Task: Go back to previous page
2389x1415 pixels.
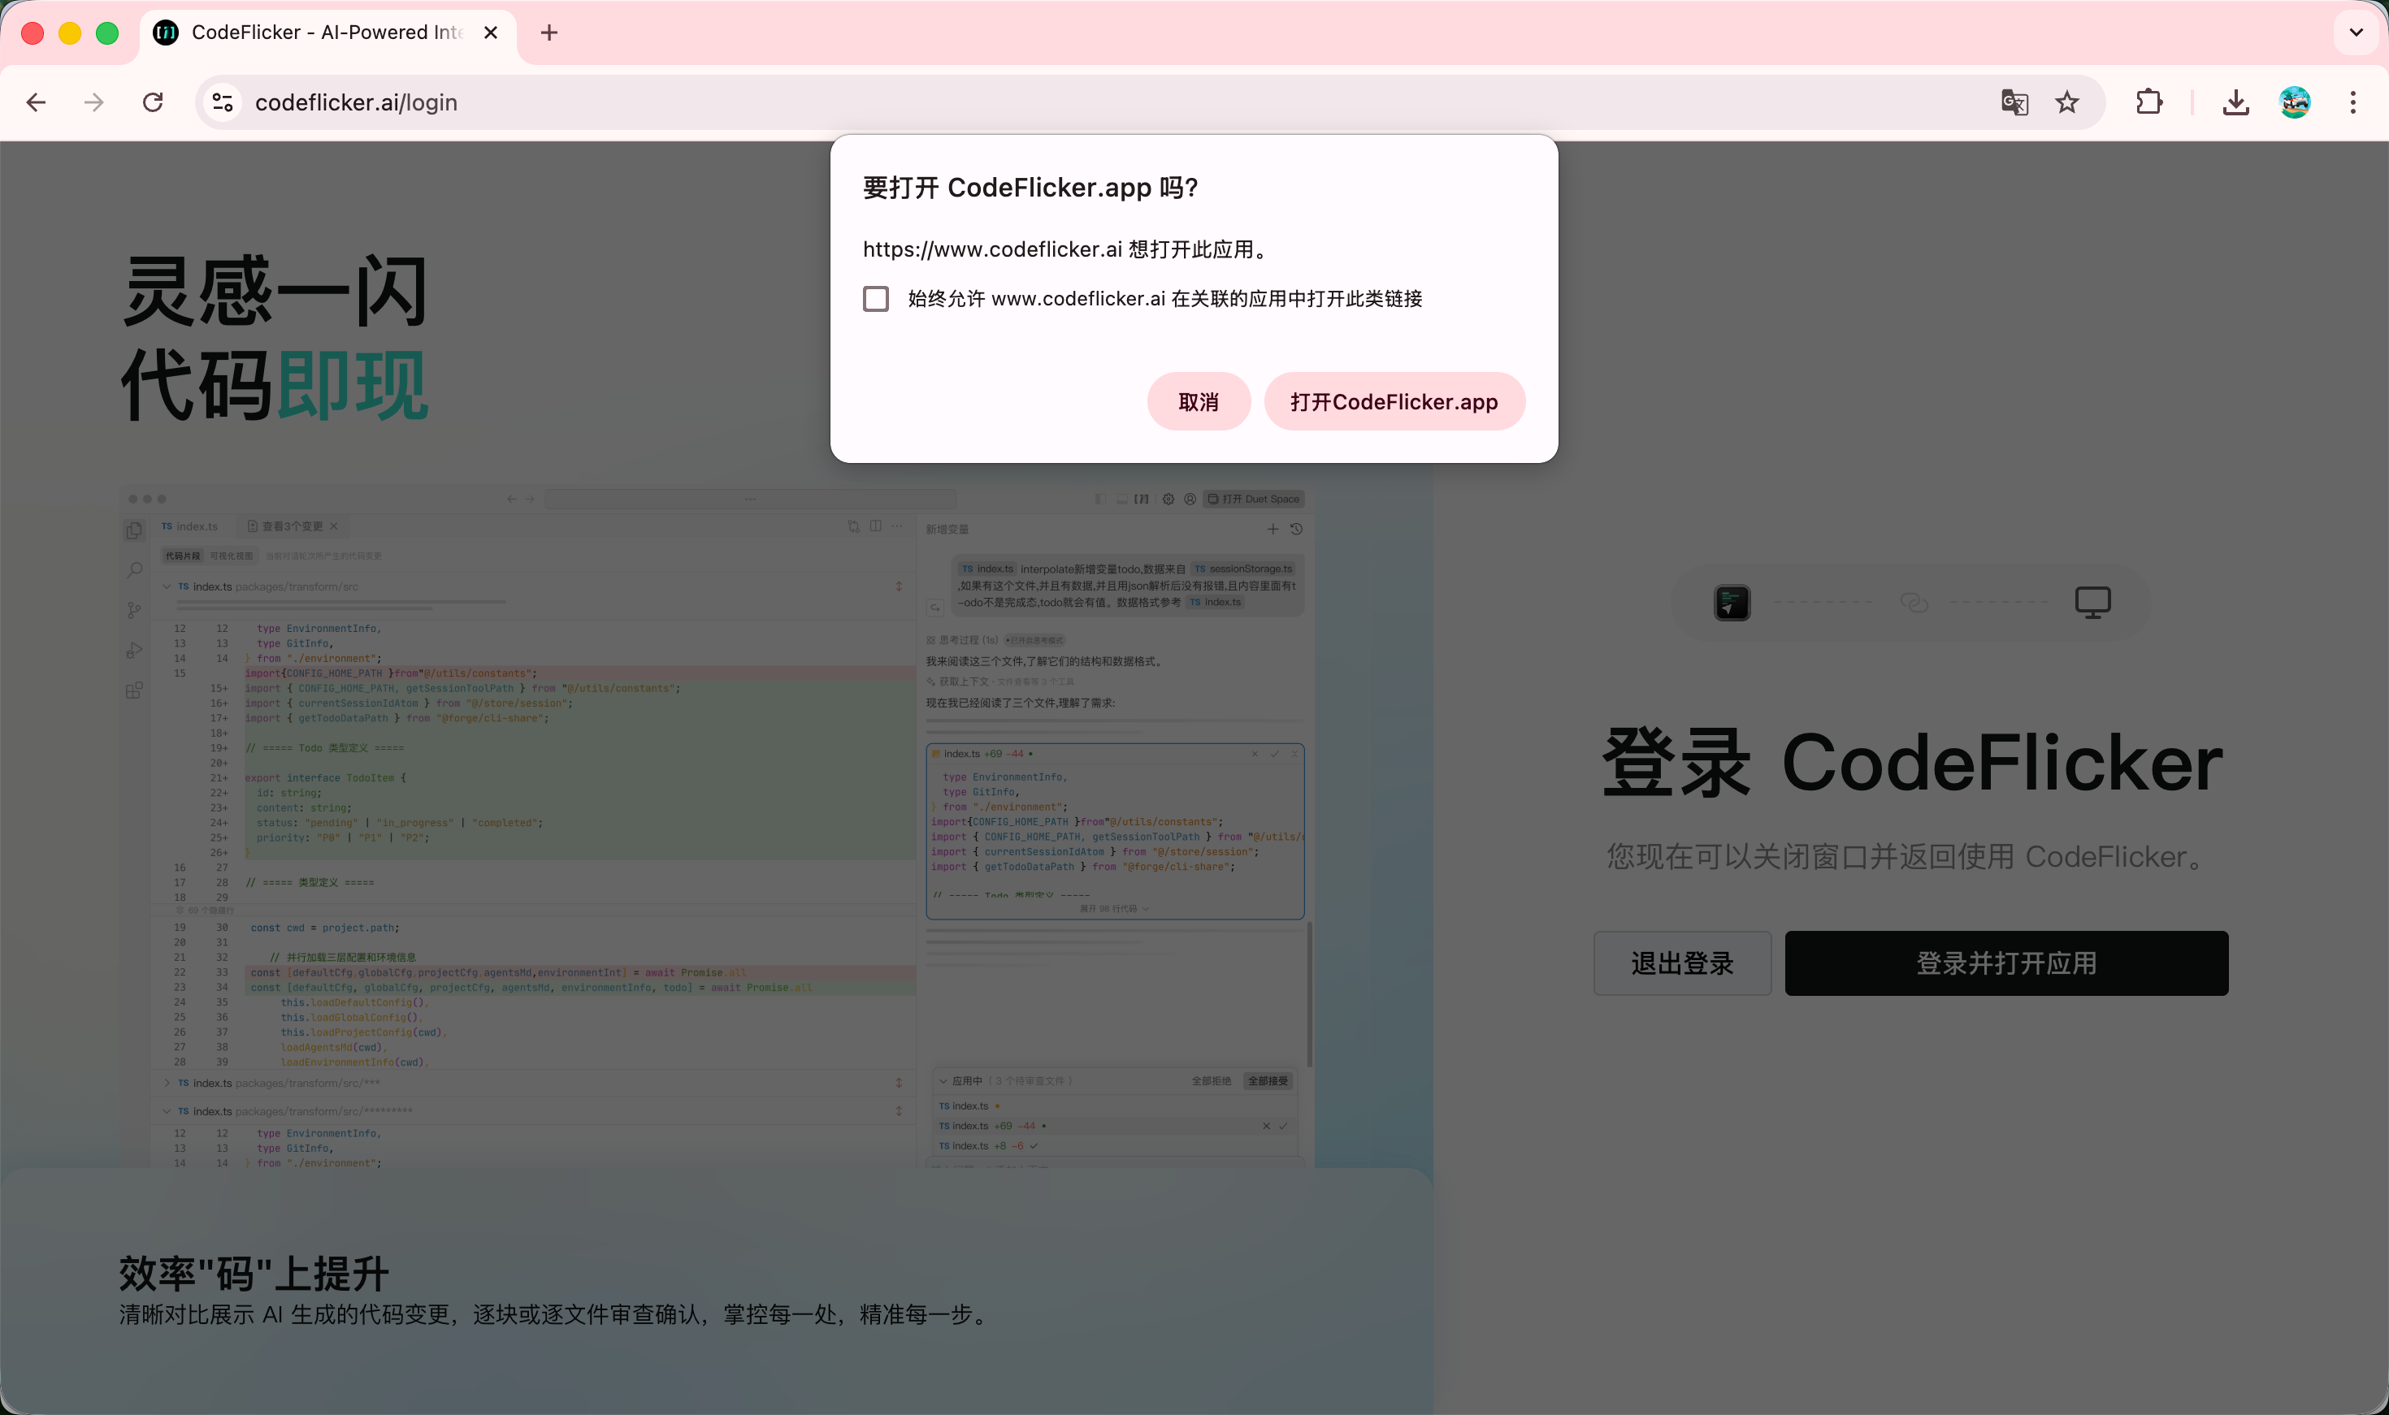Action: pyautogui.click(x=37, y=102)
